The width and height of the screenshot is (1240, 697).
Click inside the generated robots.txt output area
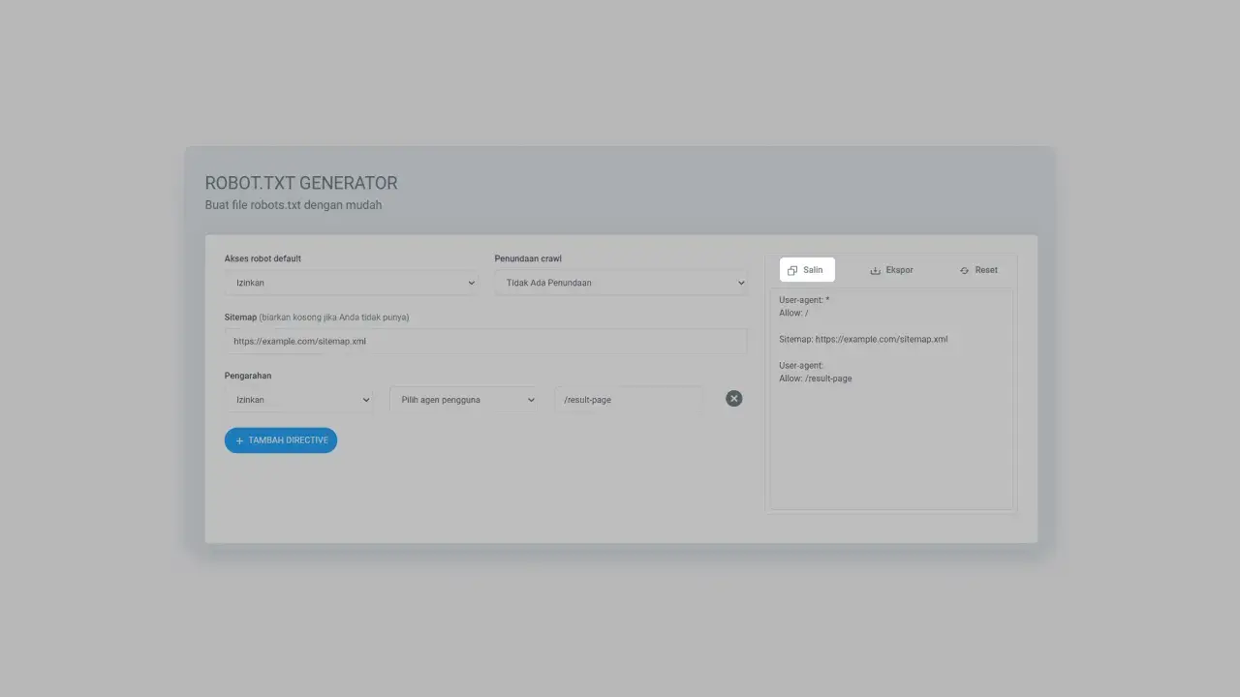tap(890, 445)
